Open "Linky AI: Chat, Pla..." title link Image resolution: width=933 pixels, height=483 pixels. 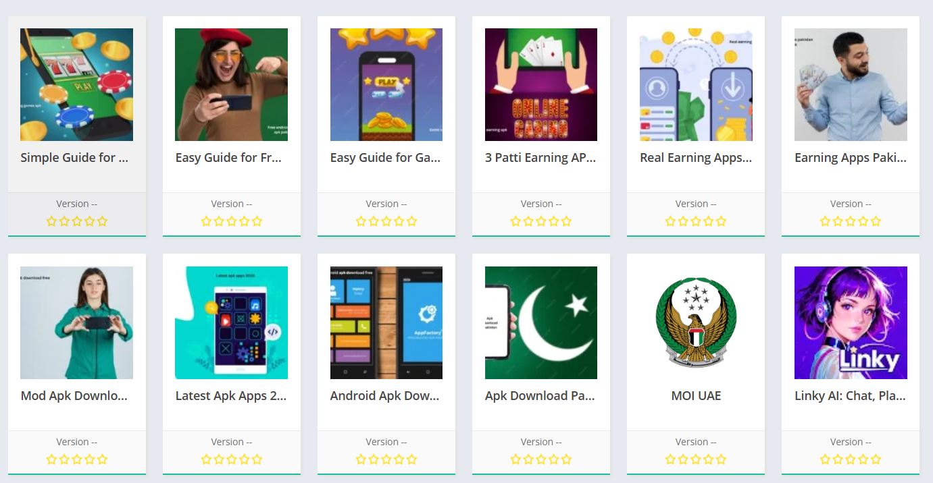(x=850, y=396)
